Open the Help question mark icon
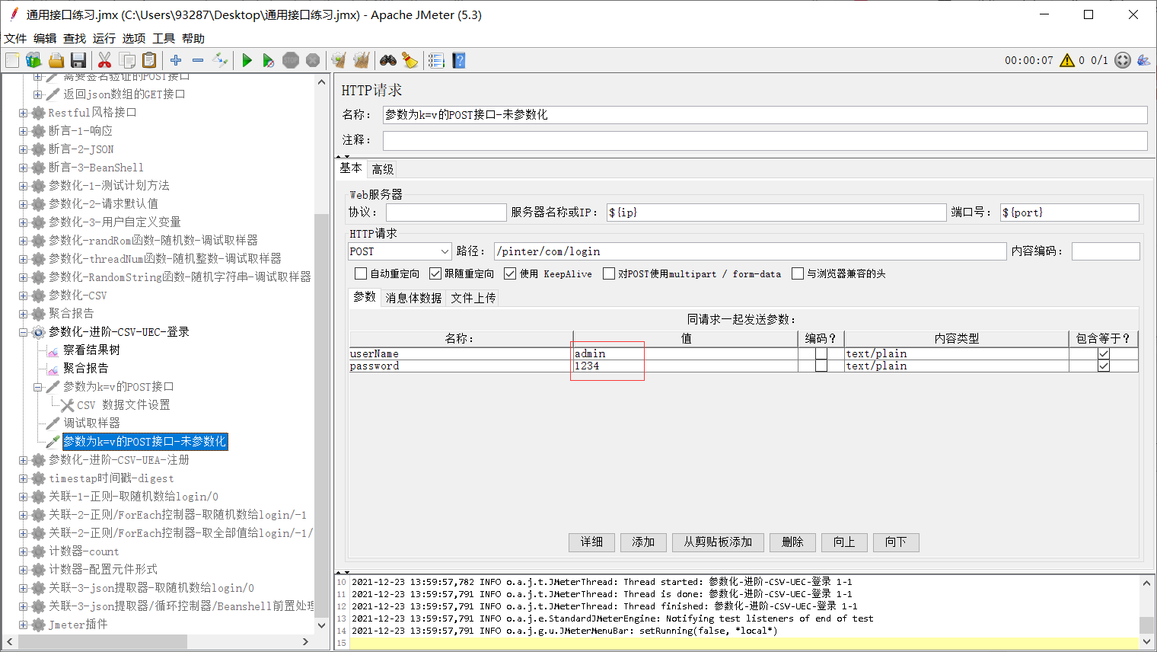The width and height of the screenshot is (1157, 652). point(458,60)
